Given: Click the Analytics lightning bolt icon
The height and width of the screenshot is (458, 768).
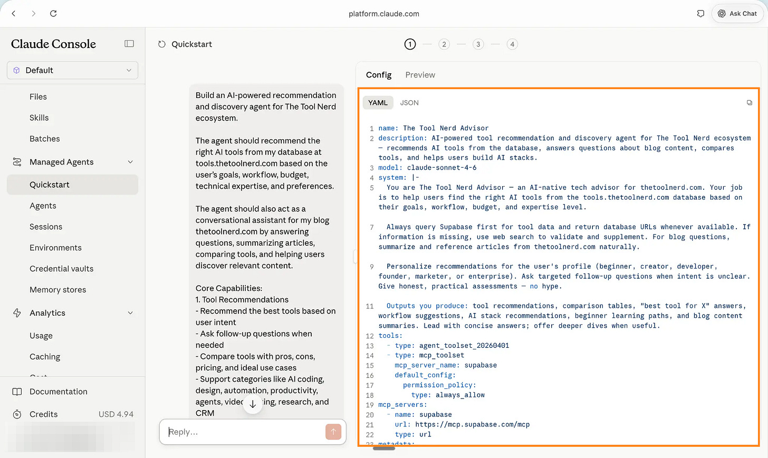Looking at the screenshot, I should click(17, 313).
